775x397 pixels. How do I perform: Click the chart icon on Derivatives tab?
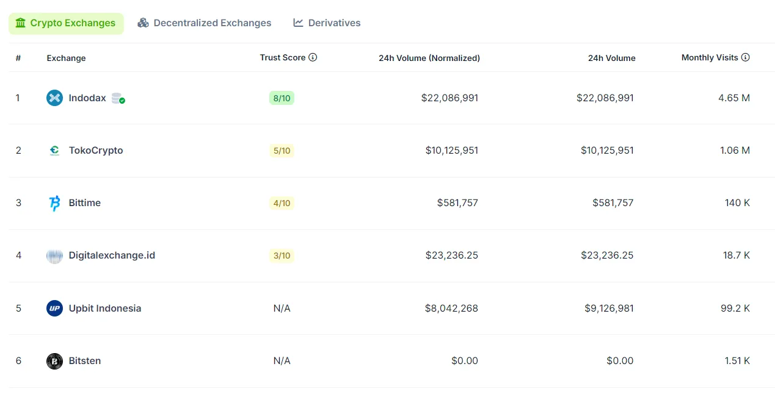point(298,23)
